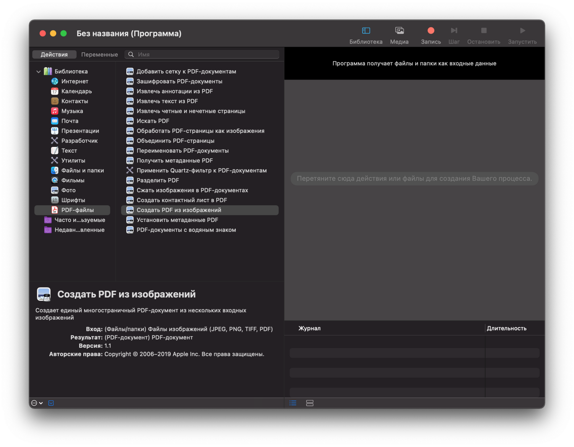Open the Недавно добавленные smart folder
Viewport: 574px width, 447px height.
(x=75, y=230)
